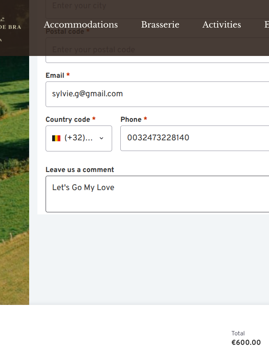
Task: Go to the Brasserie page
Action: tap(160, 25)
